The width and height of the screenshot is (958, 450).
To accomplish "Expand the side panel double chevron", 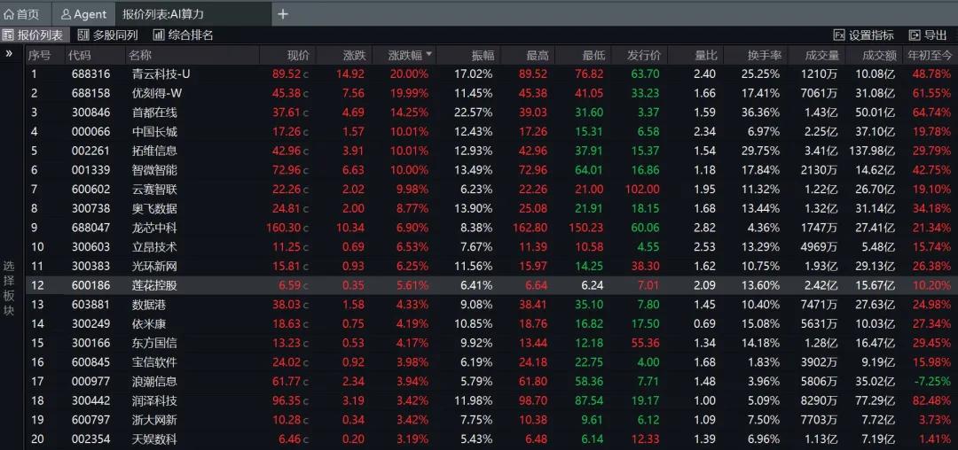I will (x=9, y=54).
